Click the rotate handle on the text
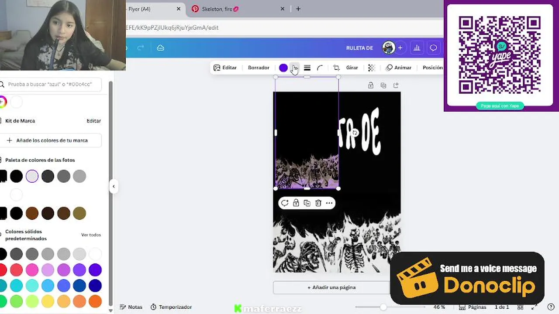 [x=355, y=133]
